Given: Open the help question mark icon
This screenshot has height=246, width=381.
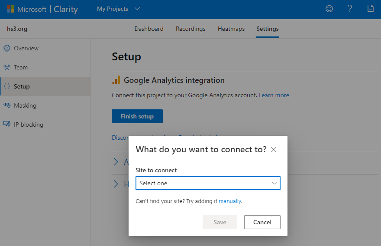Looking at the screenshot, I should coord(350,9).
